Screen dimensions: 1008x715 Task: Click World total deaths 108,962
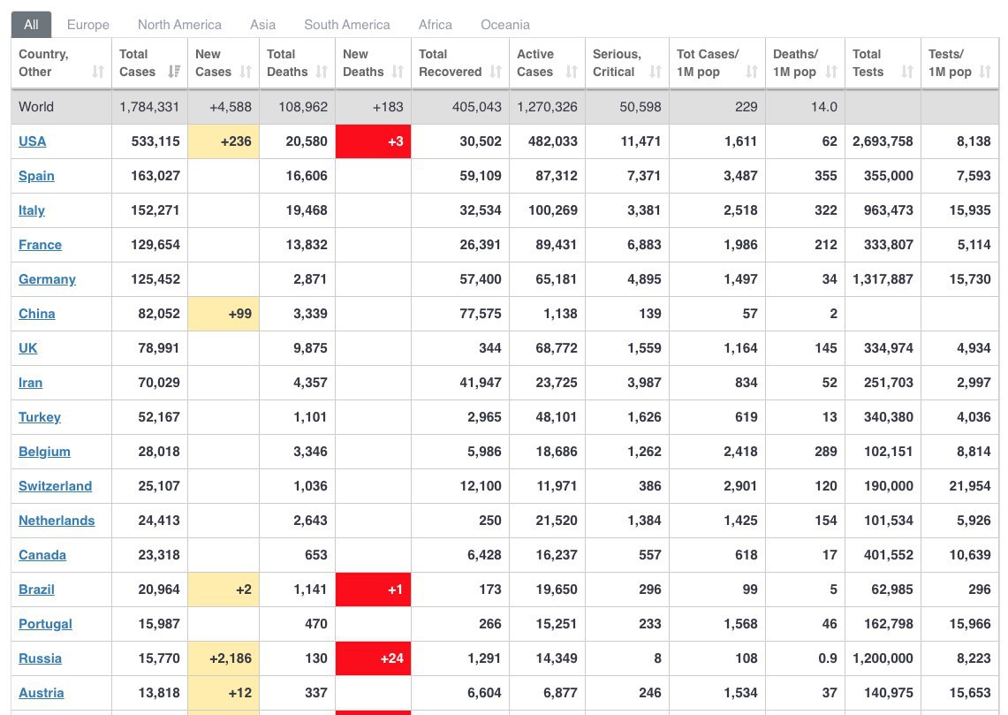point(303,107)
